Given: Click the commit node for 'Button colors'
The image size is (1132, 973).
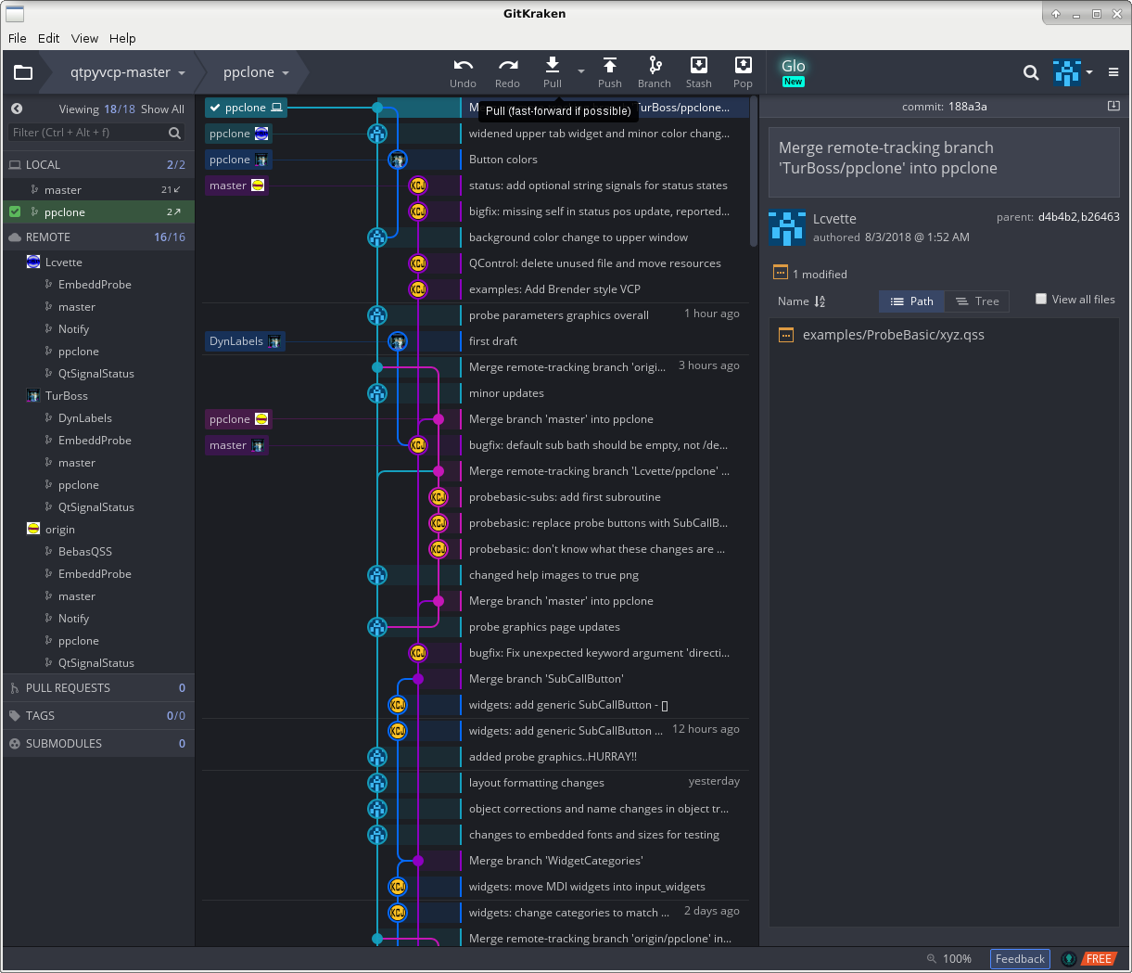Looking at the screenshot, I should pyautogui.click(x=398, y=160).
